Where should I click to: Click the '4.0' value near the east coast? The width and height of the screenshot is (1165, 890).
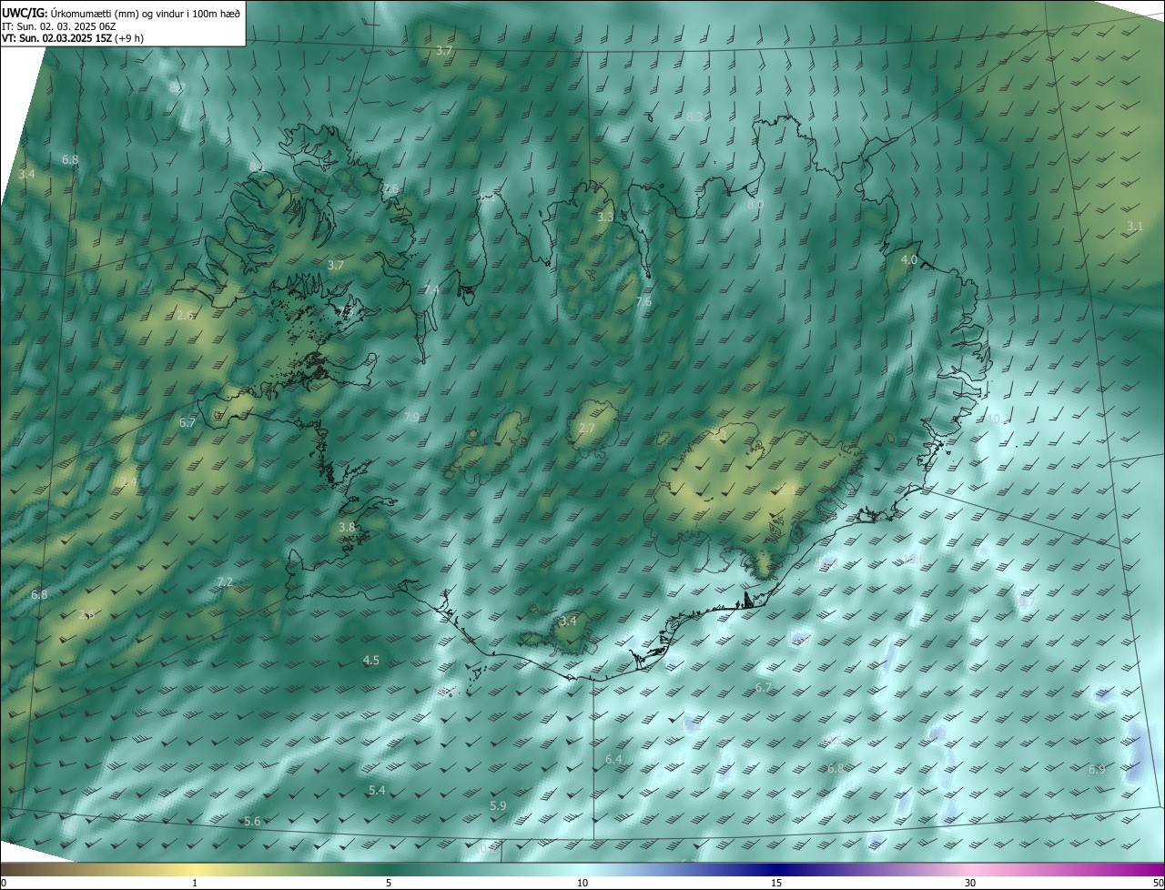(908, 259)
